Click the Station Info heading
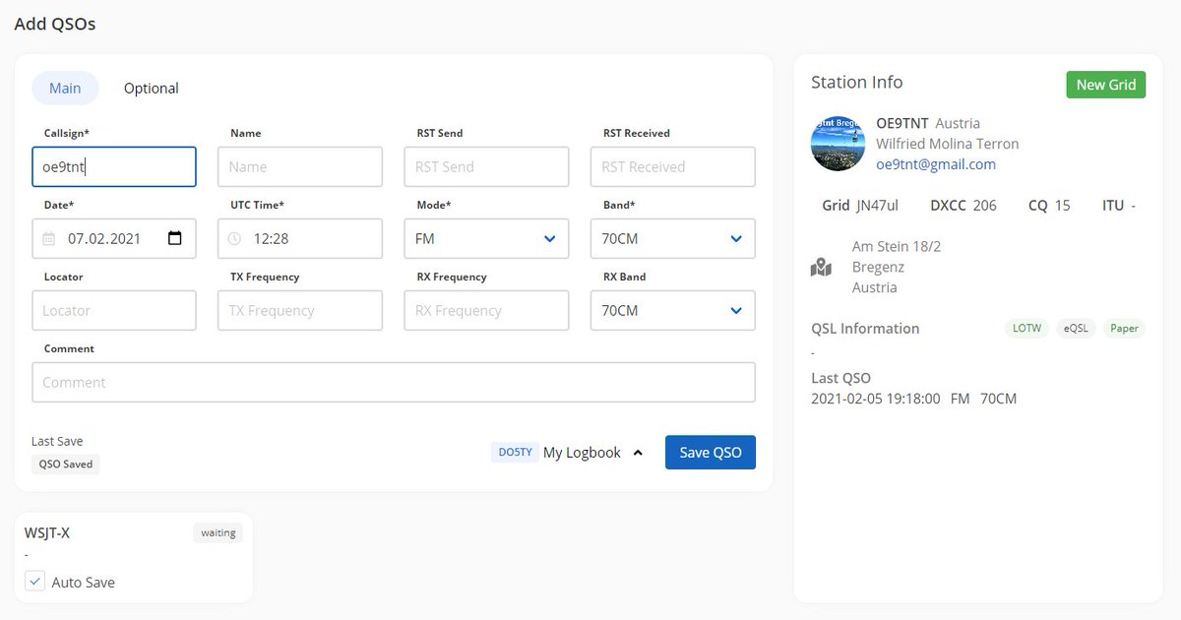Screen dimensions: 1181x620 [856, 83]
